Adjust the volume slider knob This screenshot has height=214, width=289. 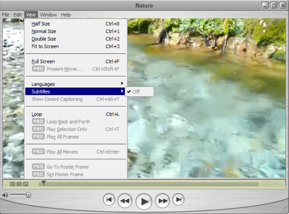(28, 195)
